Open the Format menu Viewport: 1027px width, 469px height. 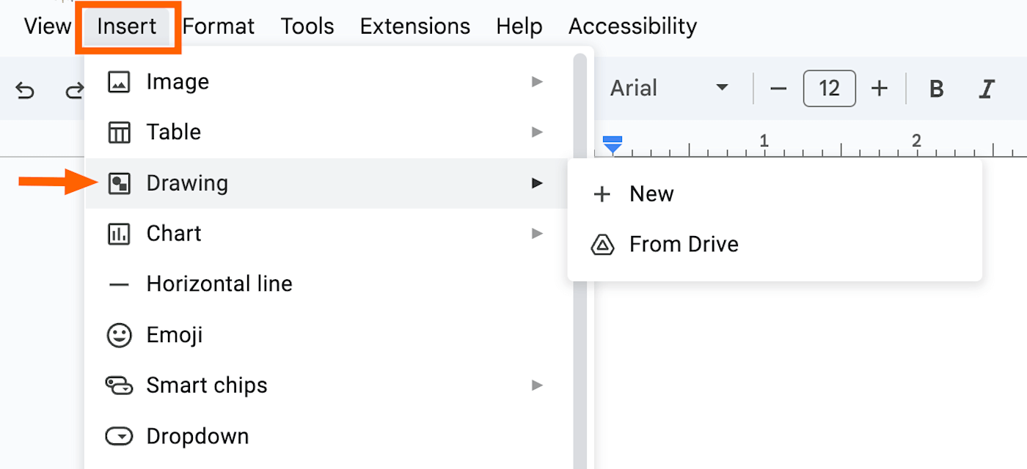(x=219, y=26)
